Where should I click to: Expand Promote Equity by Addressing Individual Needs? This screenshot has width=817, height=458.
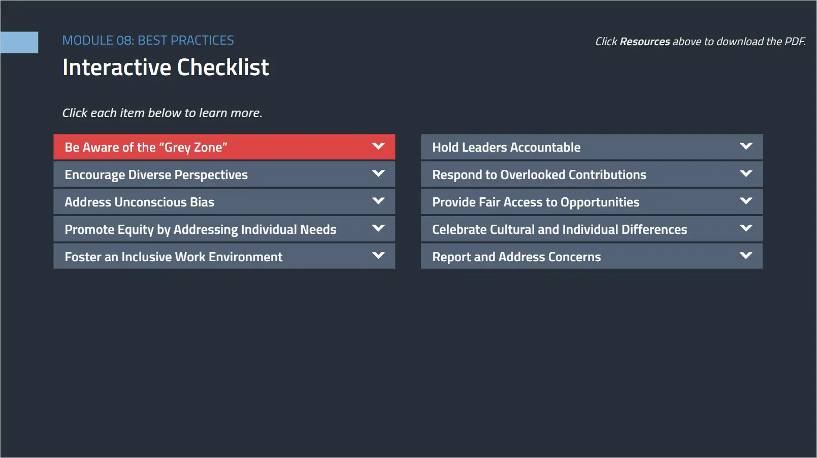(x=200, y=230)
